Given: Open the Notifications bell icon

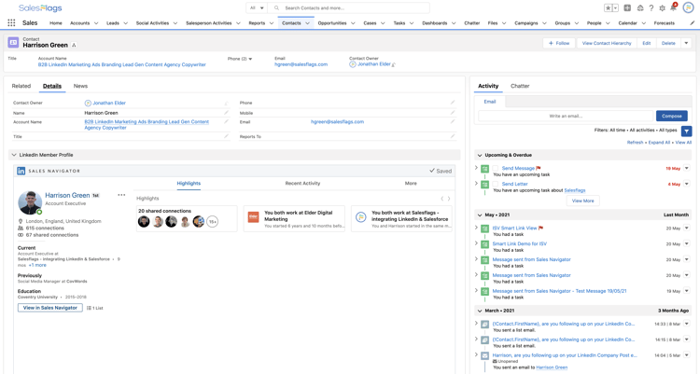Looking at the screenshot, I should click(x=673, y=7).
